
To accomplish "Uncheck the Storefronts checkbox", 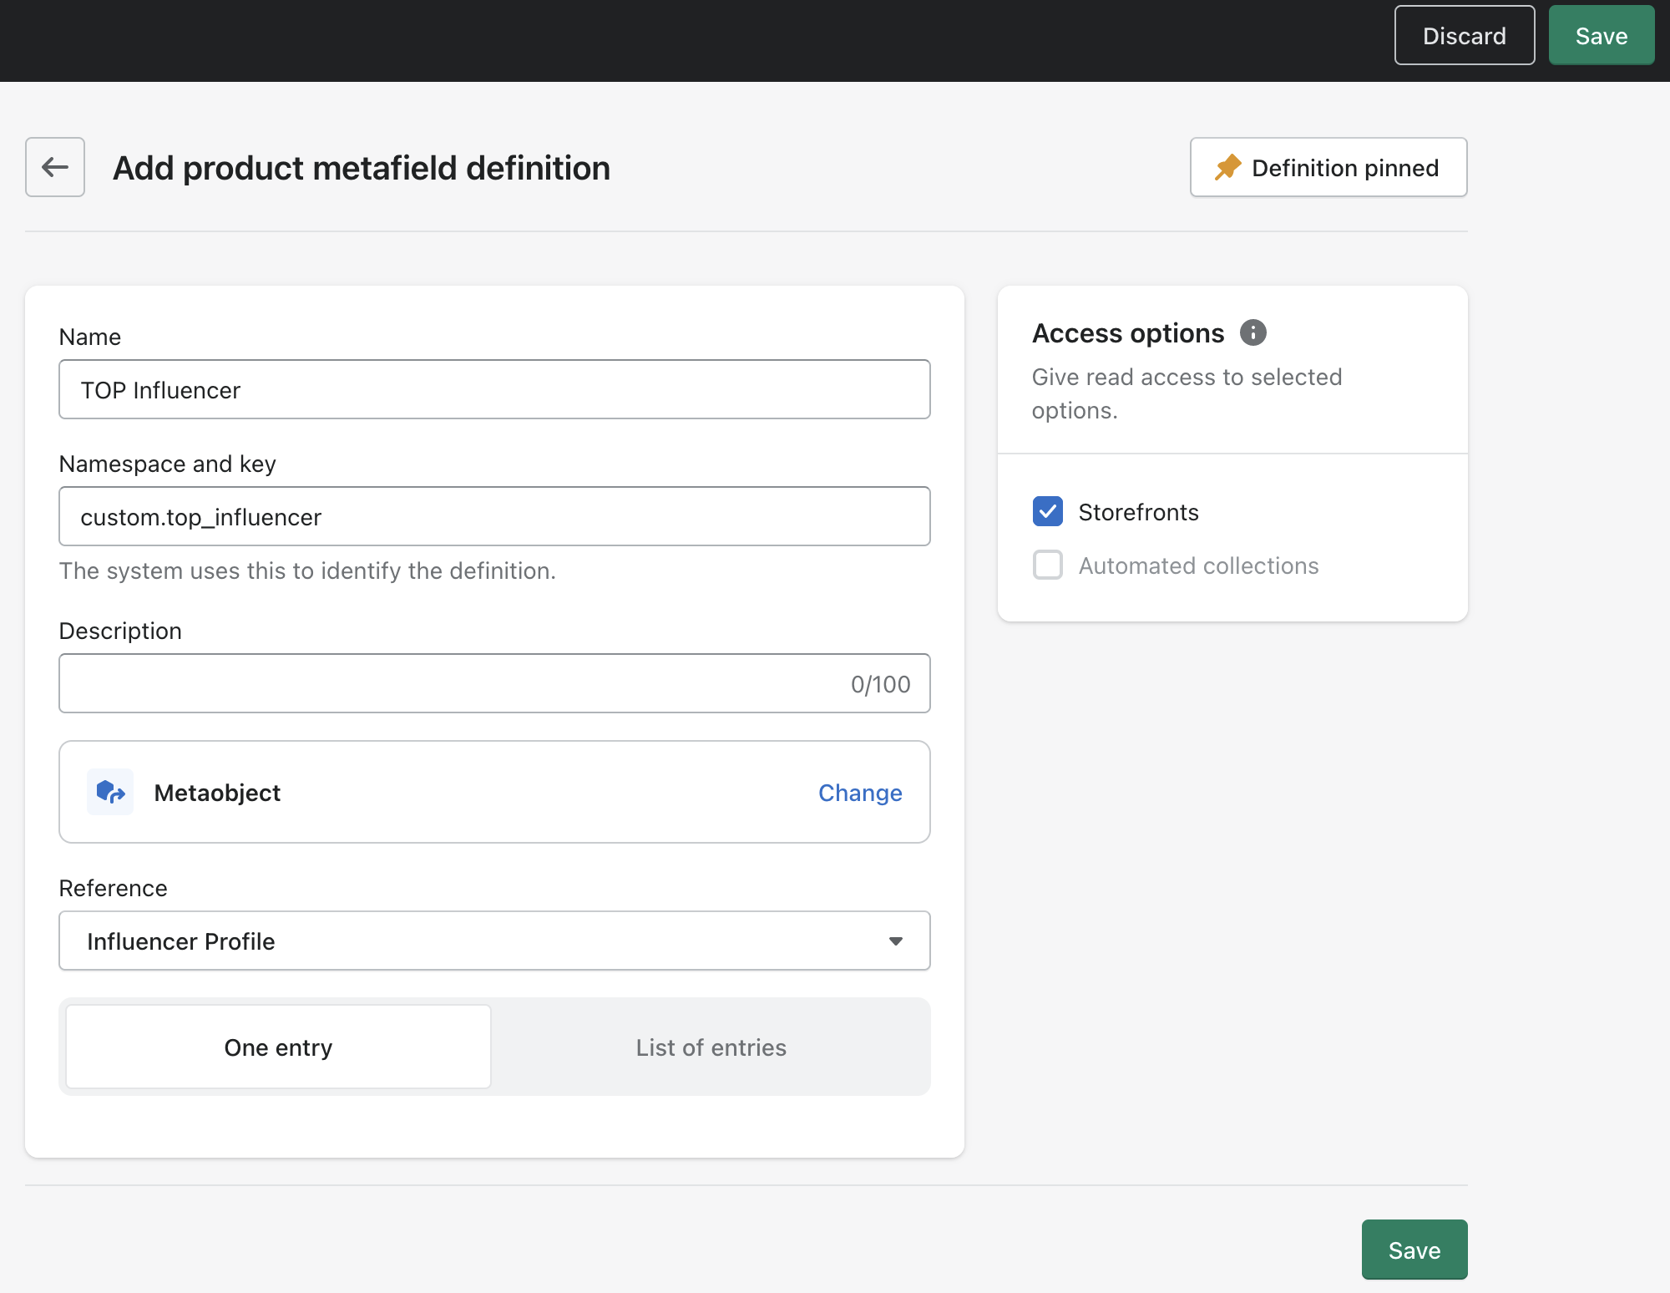I will pyautogui.click(x=1048, y=511).
